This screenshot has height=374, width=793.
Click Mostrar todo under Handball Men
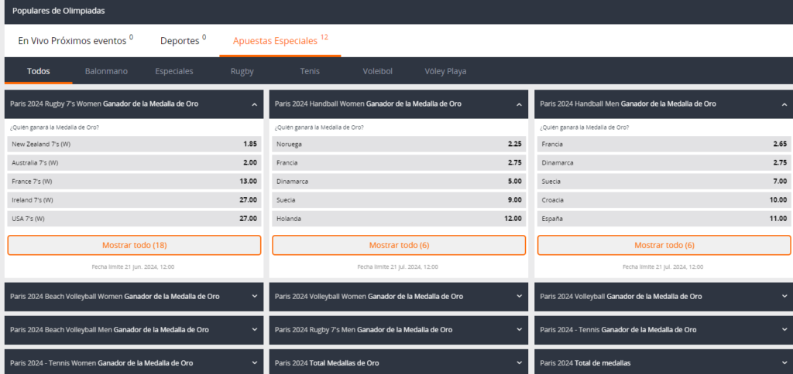[664, 245]
